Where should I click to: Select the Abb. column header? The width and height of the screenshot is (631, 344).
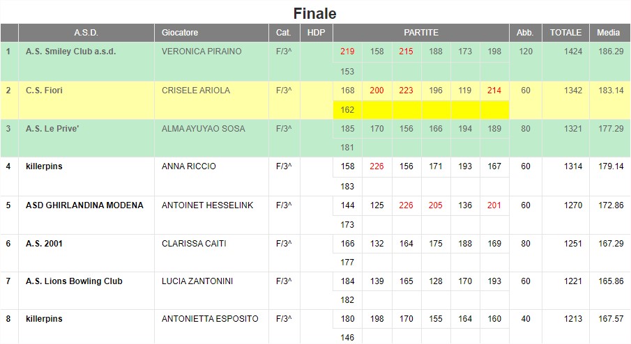point(525,33)
